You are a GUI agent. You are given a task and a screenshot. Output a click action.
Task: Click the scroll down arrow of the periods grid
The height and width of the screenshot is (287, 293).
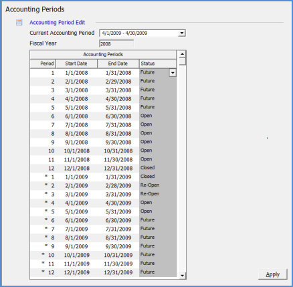182,276
